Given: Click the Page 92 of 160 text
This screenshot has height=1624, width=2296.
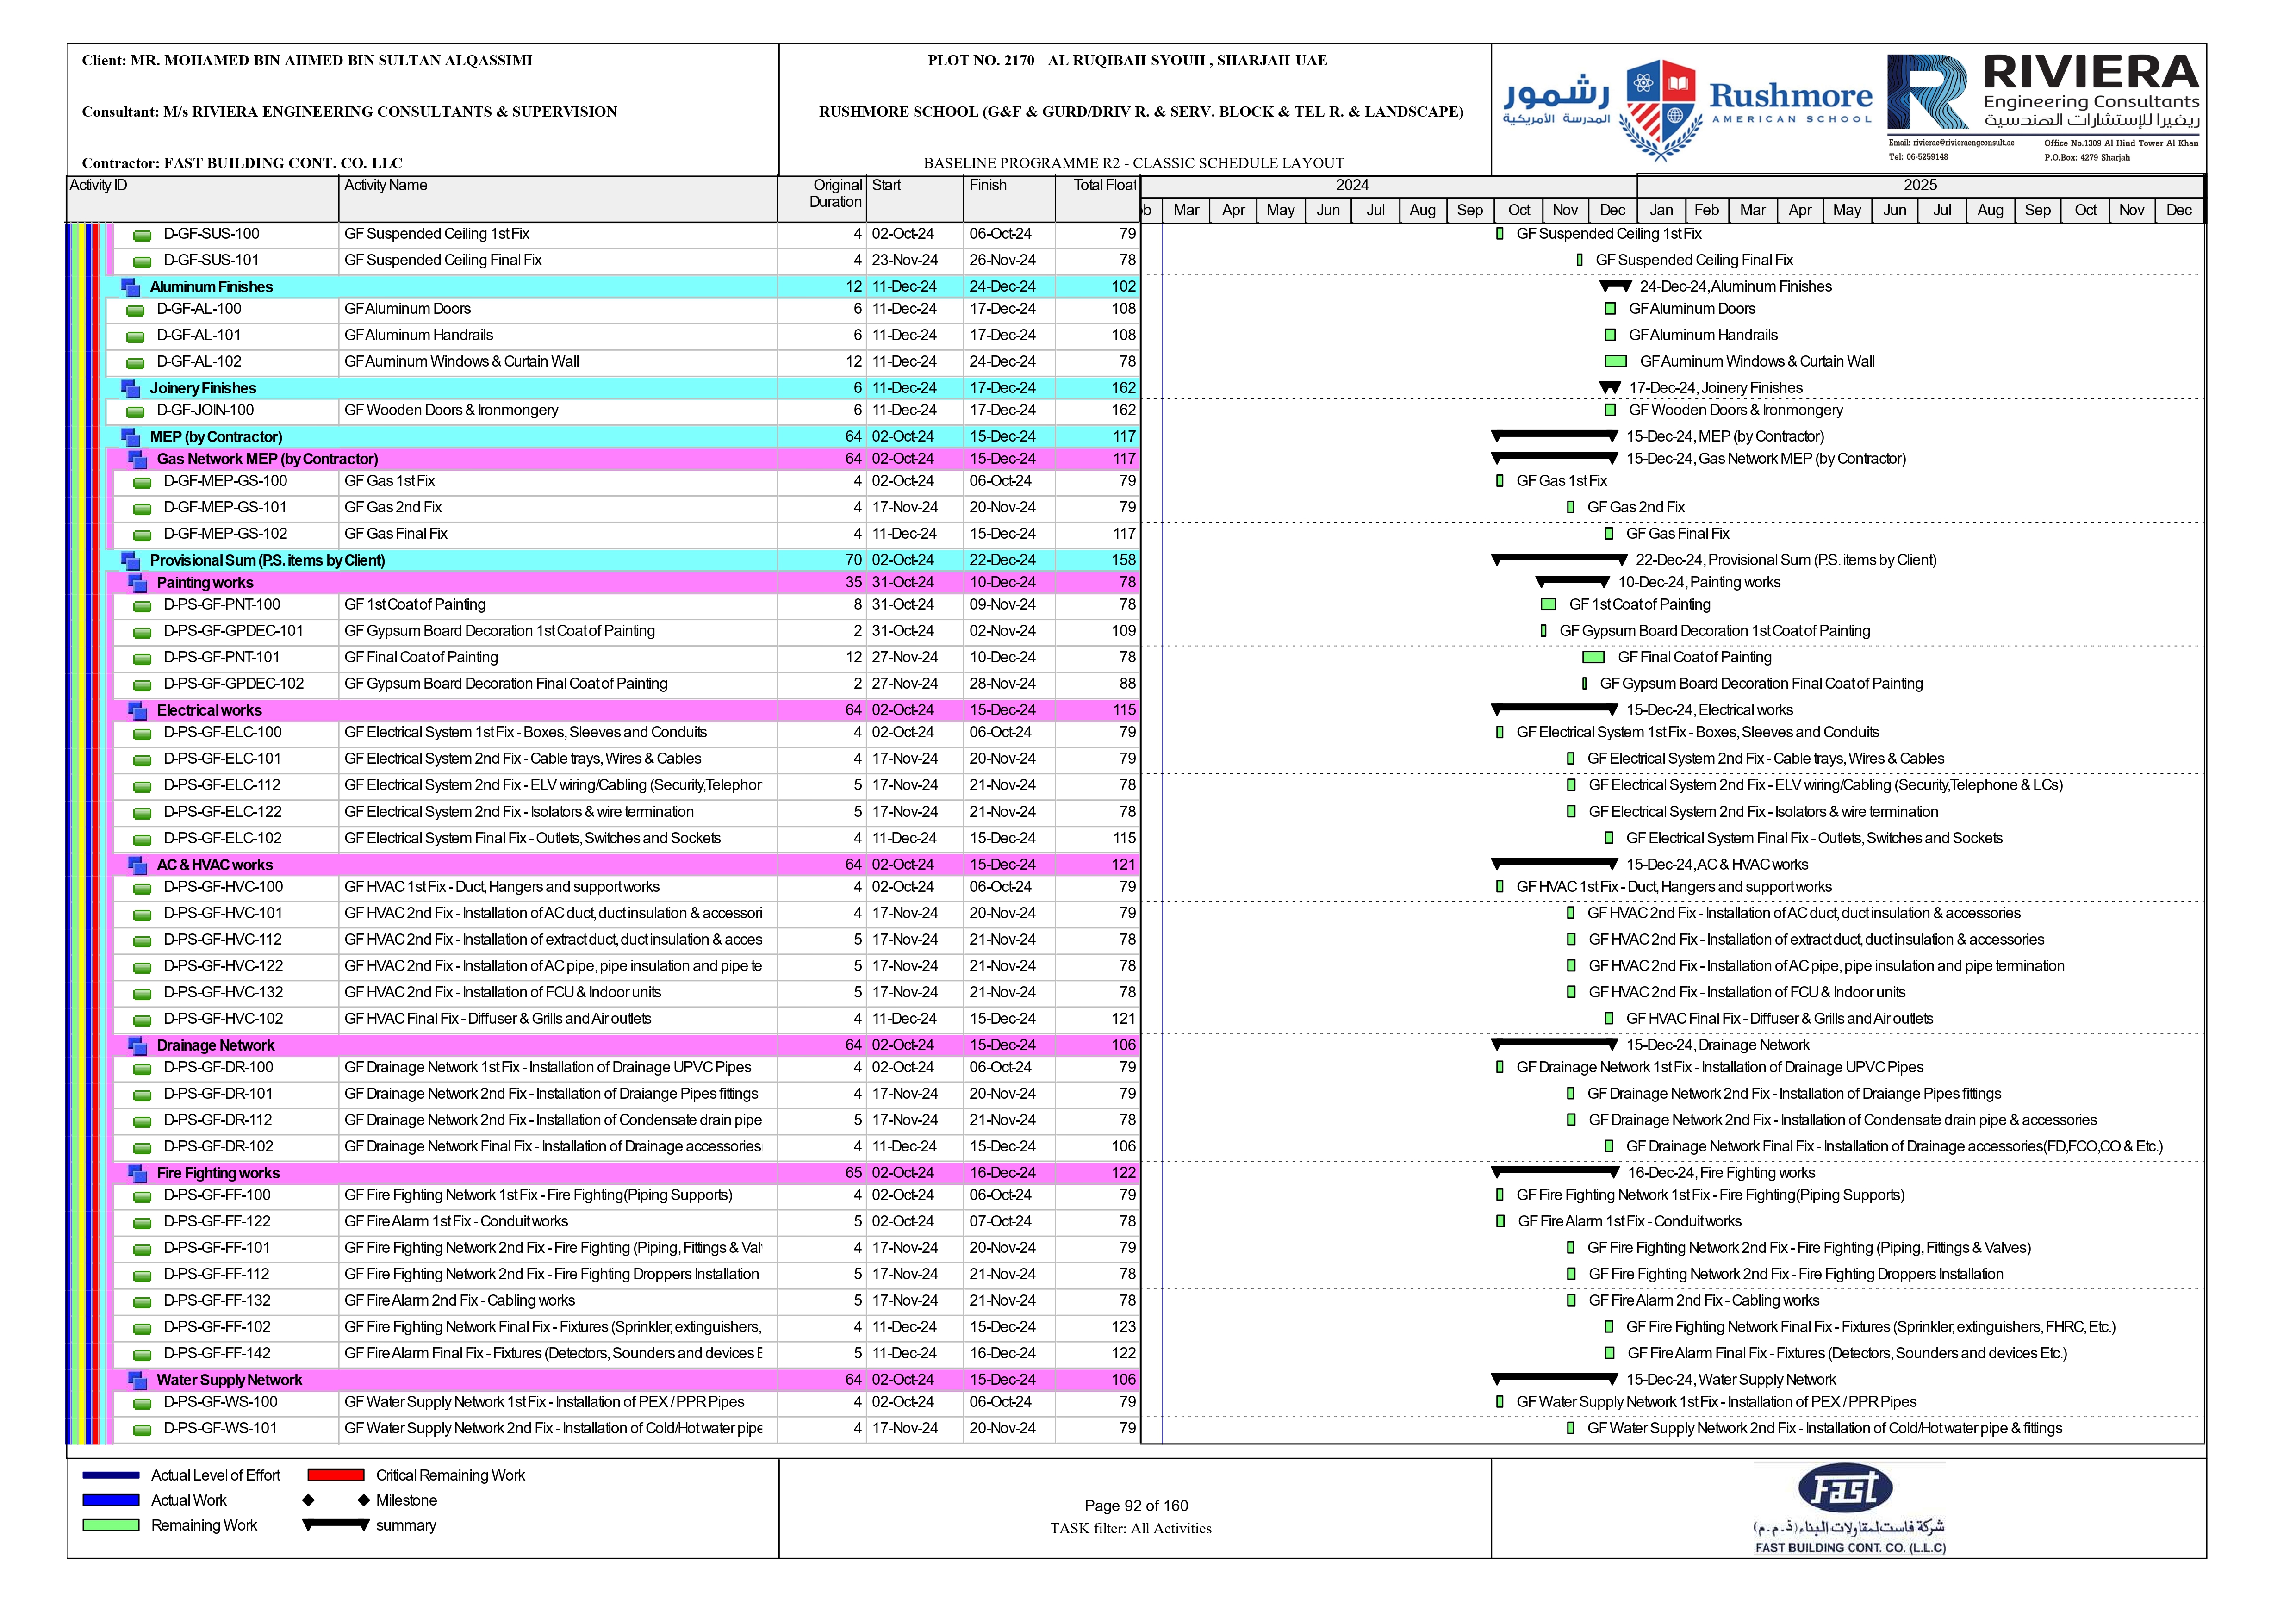Looking at the screenshot, I should click(x=1136, y=1507).
